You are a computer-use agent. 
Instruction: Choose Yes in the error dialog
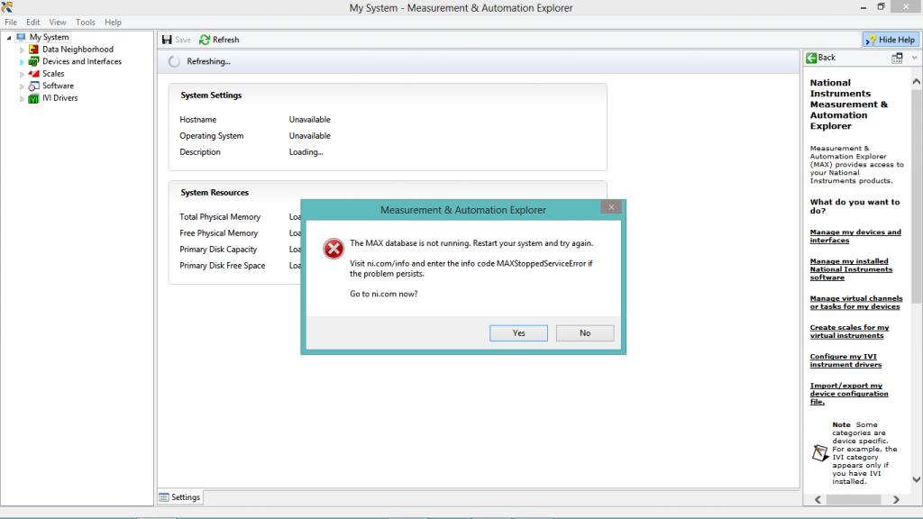click(x=518, y=333)
